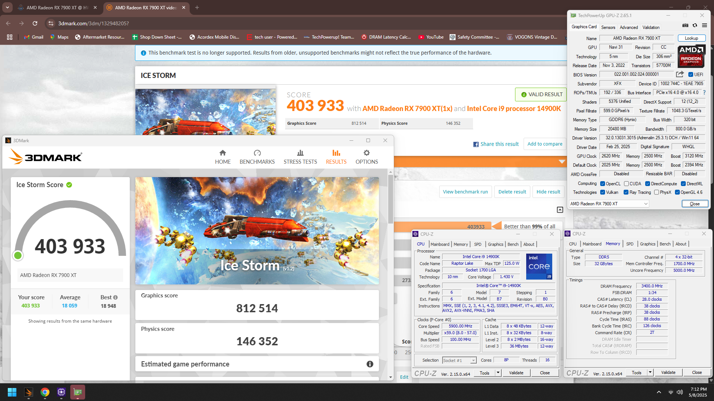The height and width of the screenshot is (401, 714).
Task: Toggle the DirectML checkbox
Action: 683,184
